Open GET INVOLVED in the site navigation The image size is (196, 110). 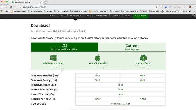click(x=101, y=16)
